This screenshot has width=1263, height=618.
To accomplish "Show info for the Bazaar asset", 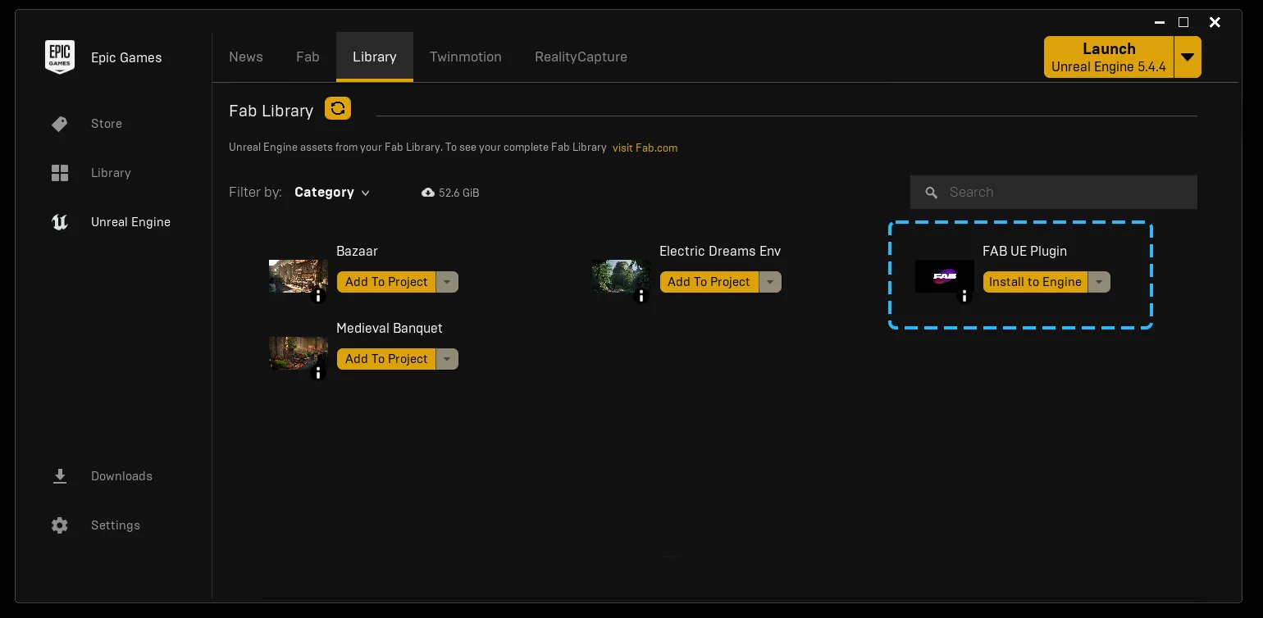I will coord(318,298).
